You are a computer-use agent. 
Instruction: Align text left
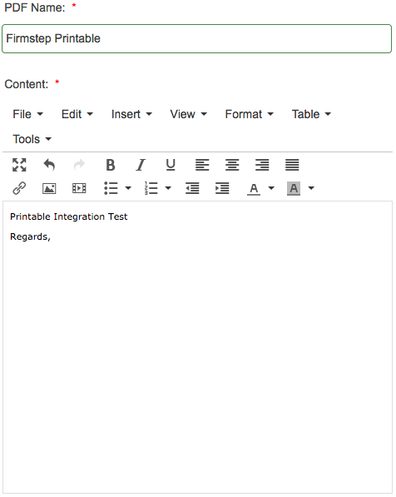click(x=202, y=165)
